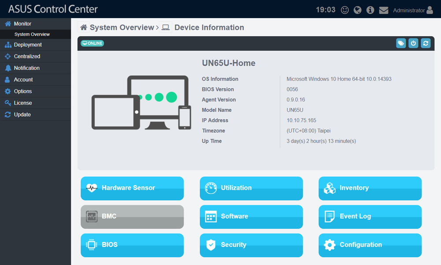Viewport: 441px width, 265px height.
Task: Open the language globe icon in the header
Action: point(357,10)
